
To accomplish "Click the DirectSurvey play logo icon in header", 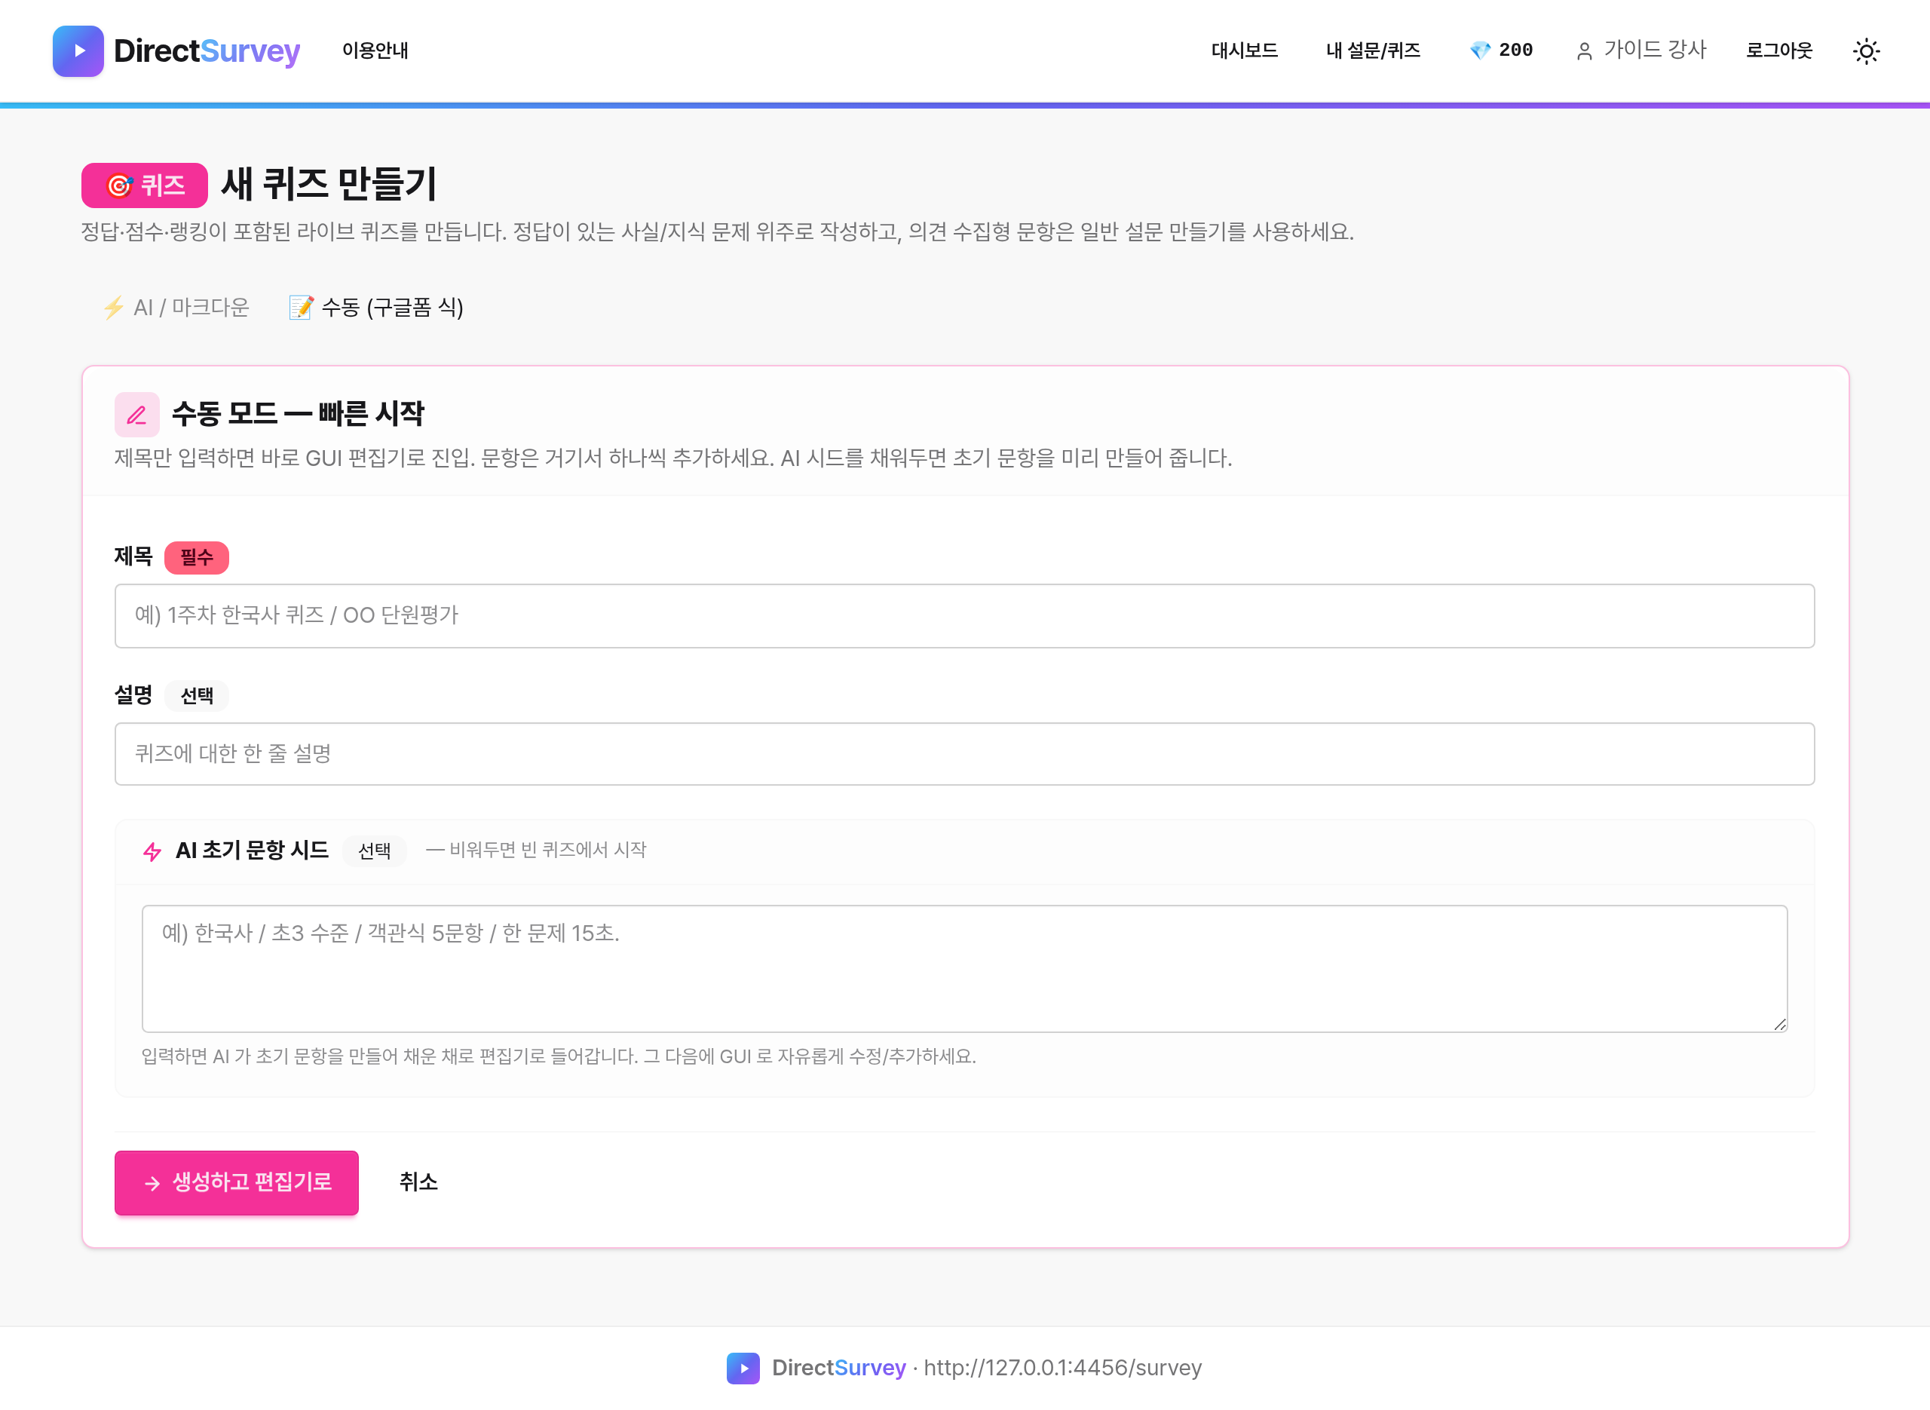I will click(x=78, y=51).
